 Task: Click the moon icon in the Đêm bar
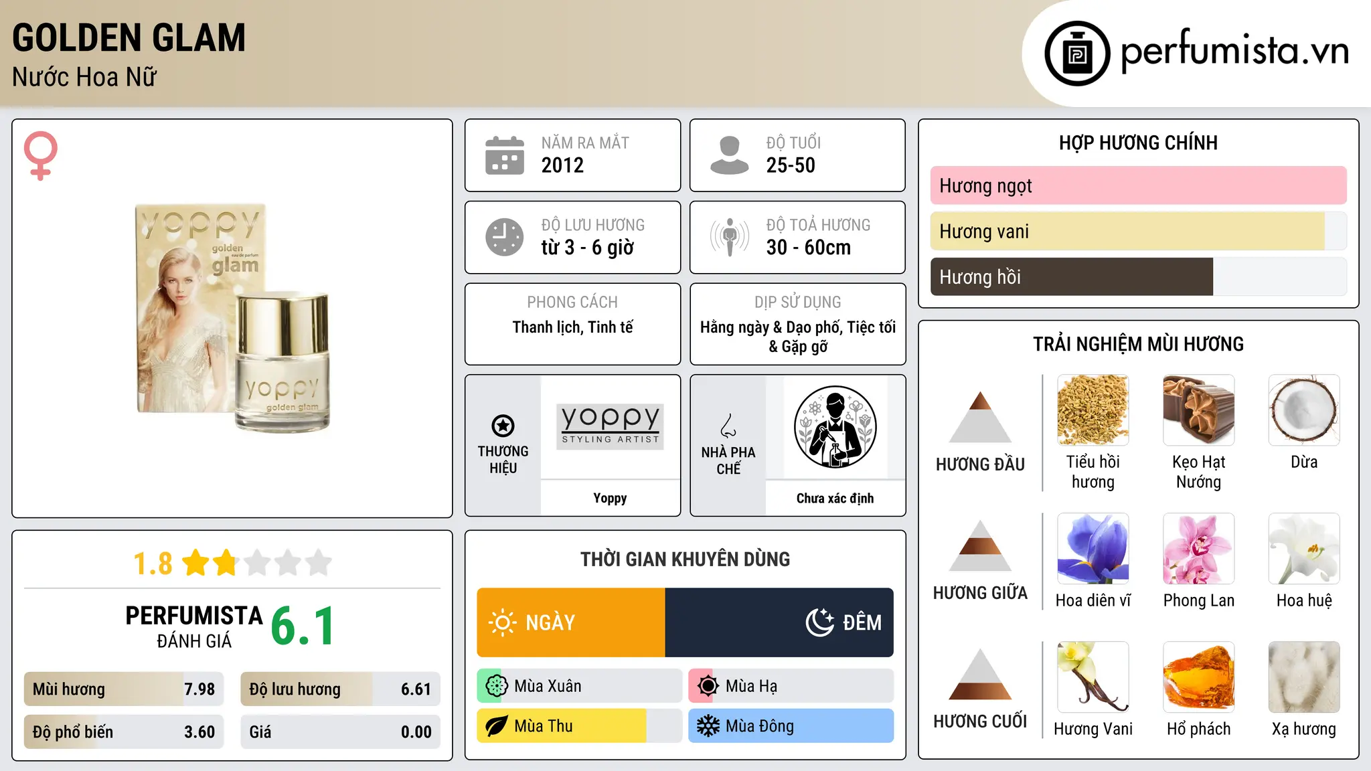[x=819, y=622]
